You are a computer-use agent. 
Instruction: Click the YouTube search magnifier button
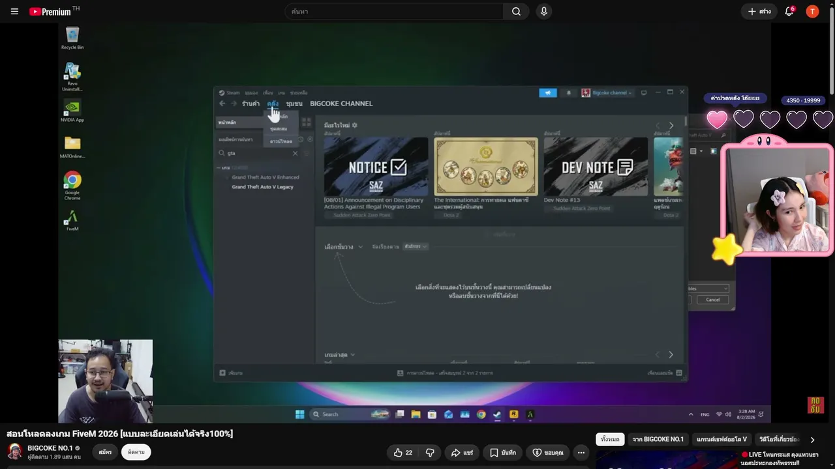click(x=516, y=11)
